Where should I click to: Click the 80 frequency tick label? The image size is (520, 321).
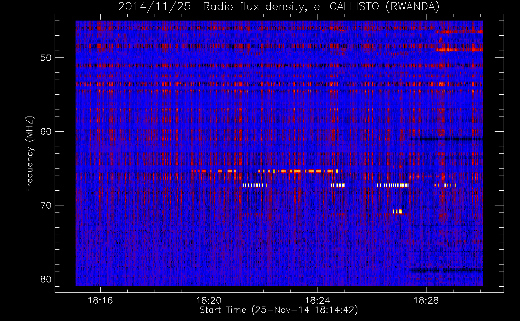[46, 279]
